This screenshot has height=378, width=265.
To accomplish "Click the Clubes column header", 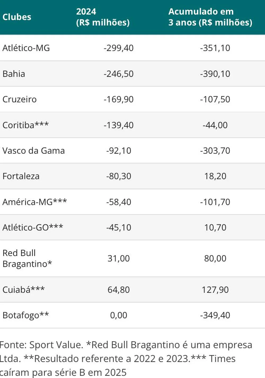I will [x=17, y=17].
